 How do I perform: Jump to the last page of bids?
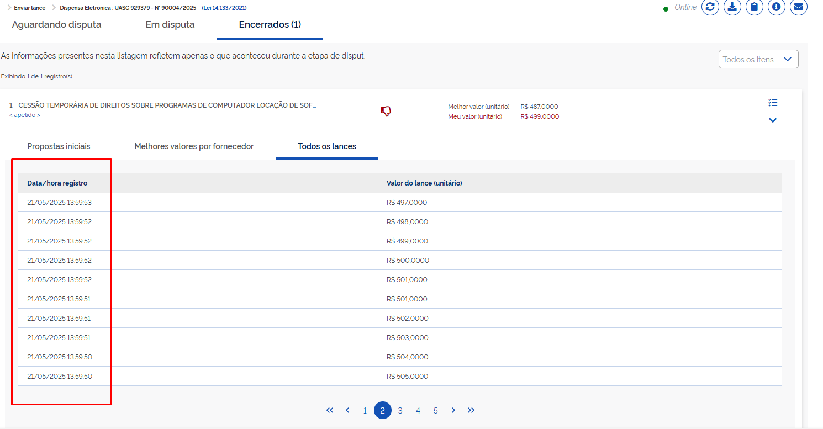pos(471,410)
